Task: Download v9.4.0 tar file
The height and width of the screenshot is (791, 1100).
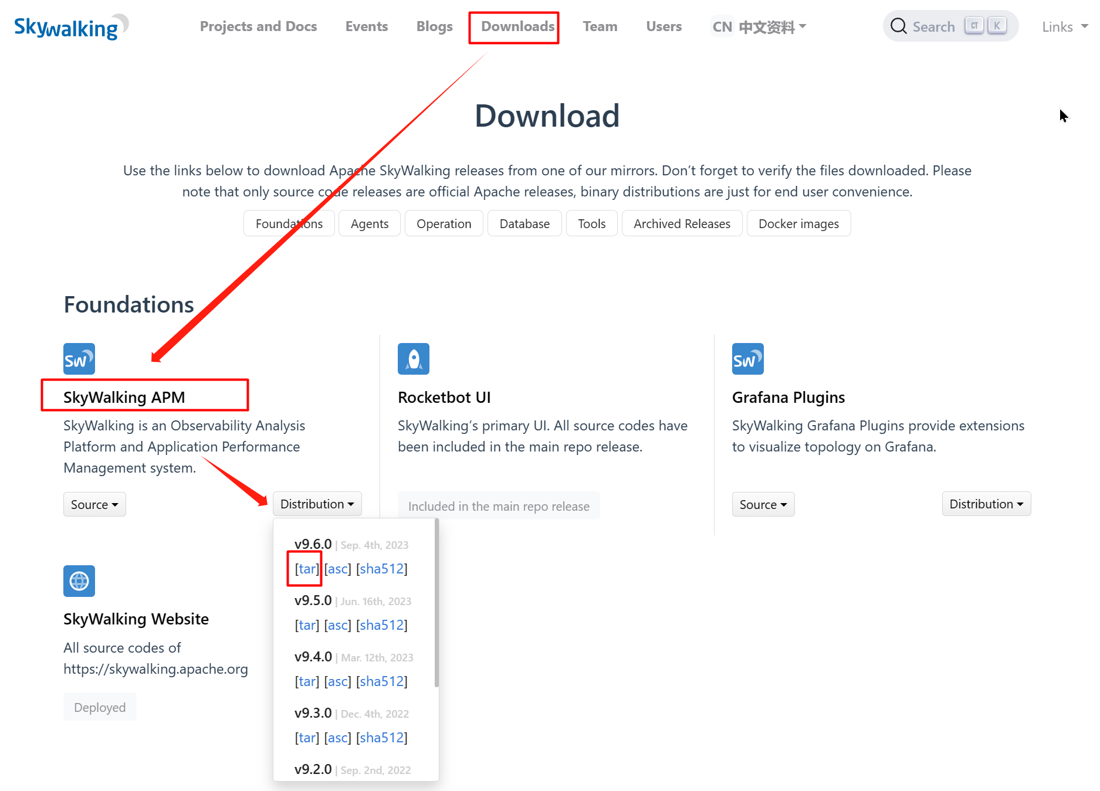Action: (307, 681)
